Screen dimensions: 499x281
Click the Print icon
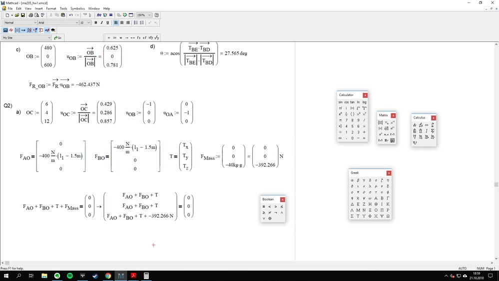(x=31, y=15)
